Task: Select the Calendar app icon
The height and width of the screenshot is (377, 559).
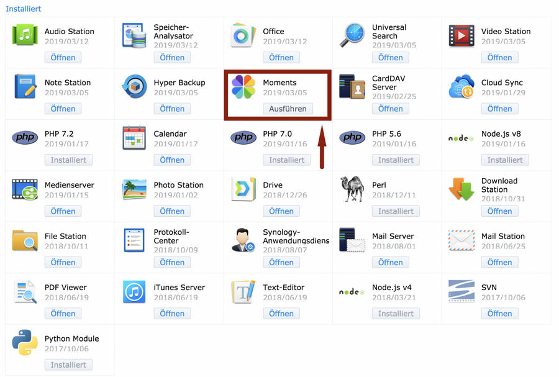Action: click(x=134, y=138)
